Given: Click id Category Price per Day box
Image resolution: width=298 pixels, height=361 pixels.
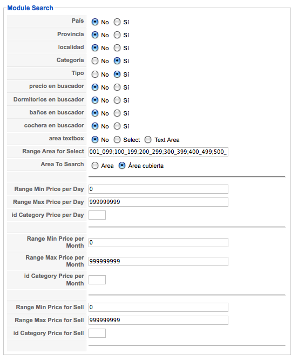Looking at the screenshot, I should 97,215.
